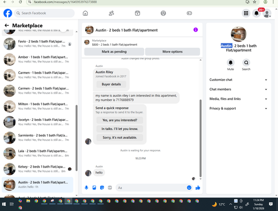Viewport: 278px width, 211px height.
Task: Click the taskbar clock showing 11:24 PM
Action: pyautogui.click(x=259, y=204)
